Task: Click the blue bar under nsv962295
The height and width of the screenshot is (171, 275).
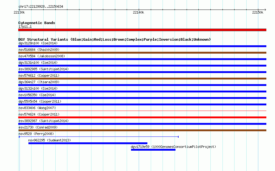Action: tap(88, 143)
